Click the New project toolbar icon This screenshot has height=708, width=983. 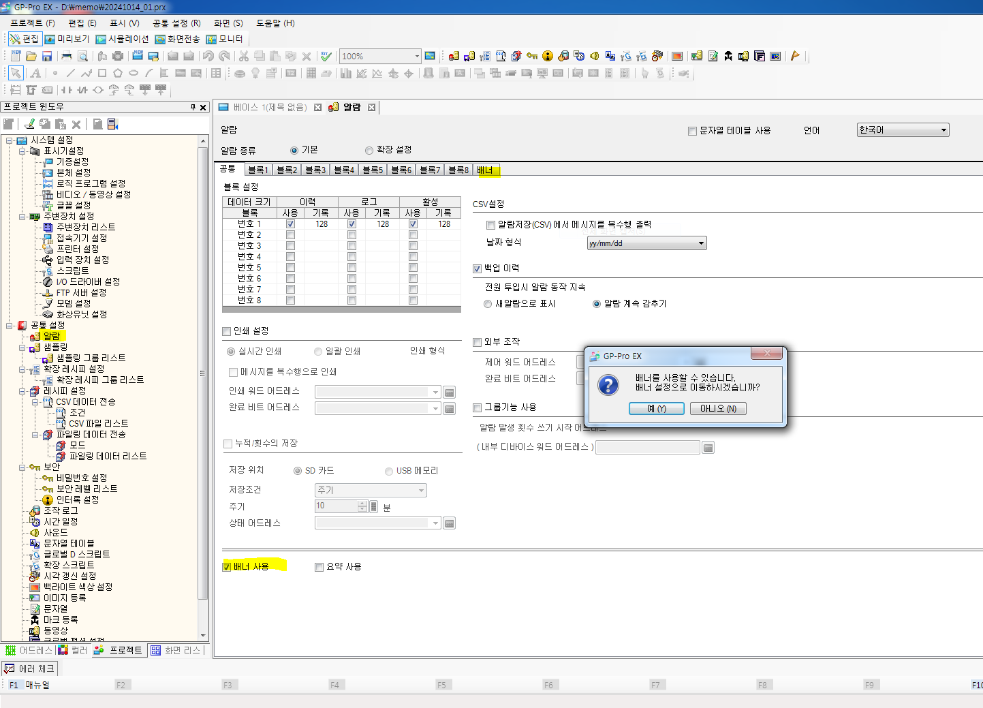click(x=16, y=56)
